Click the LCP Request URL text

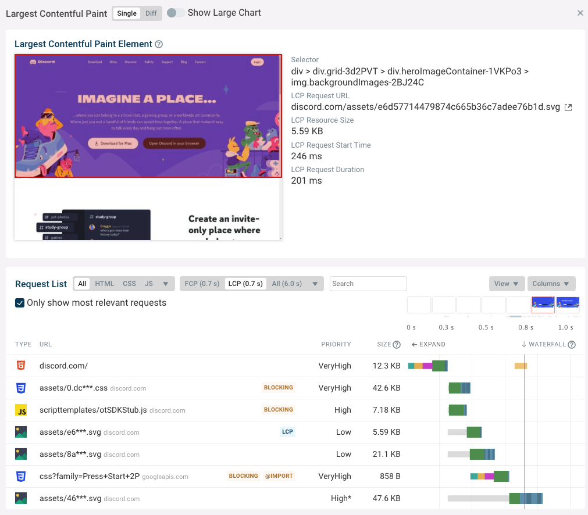426,107
